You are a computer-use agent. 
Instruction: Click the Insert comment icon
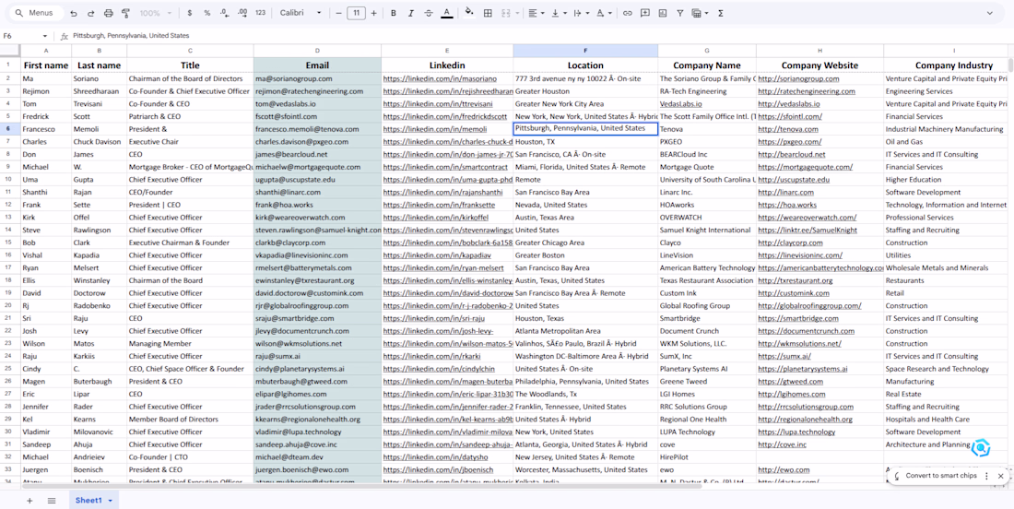coord(645,14)
